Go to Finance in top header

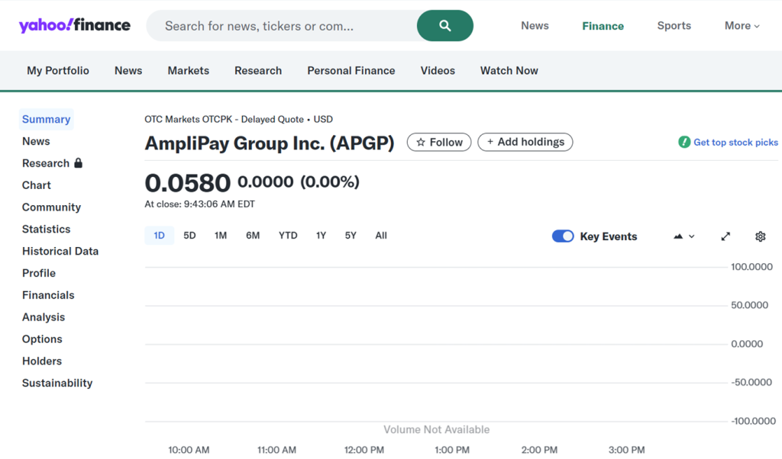(603, 26)
